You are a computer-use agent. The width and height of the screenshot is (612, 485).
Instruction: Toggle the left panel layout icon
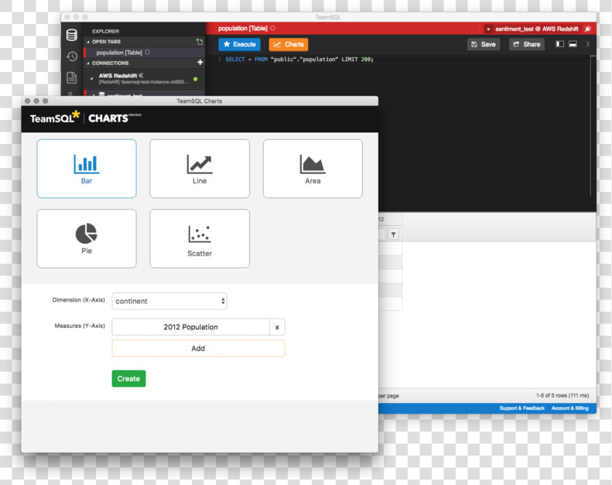559,44
